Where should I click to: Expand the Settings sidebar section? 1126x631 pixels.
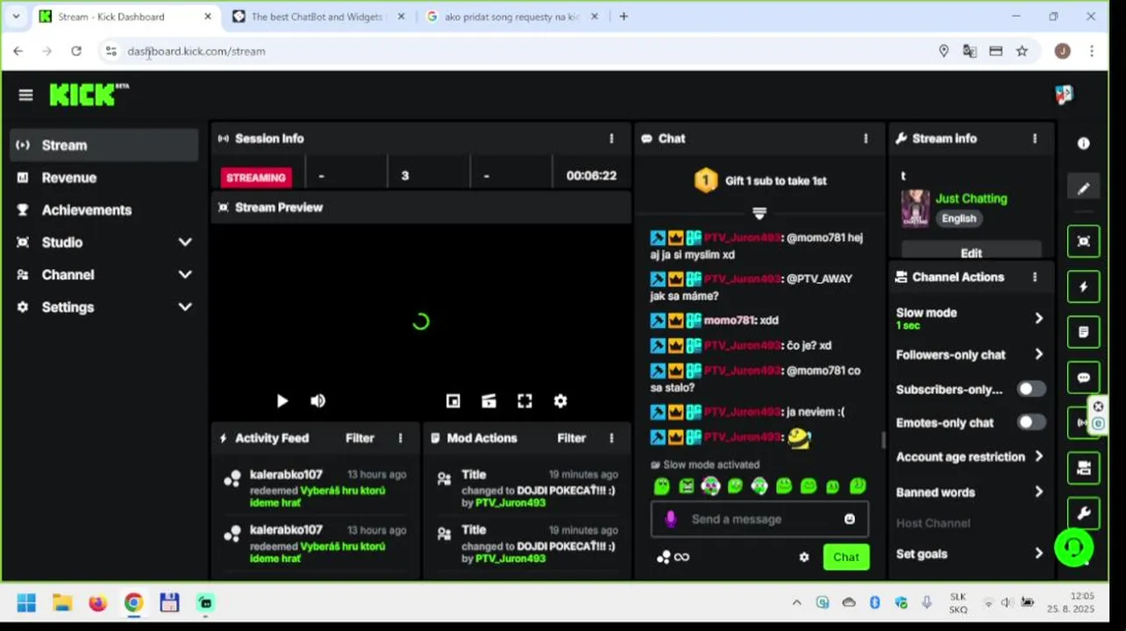[x=185, y=307]
